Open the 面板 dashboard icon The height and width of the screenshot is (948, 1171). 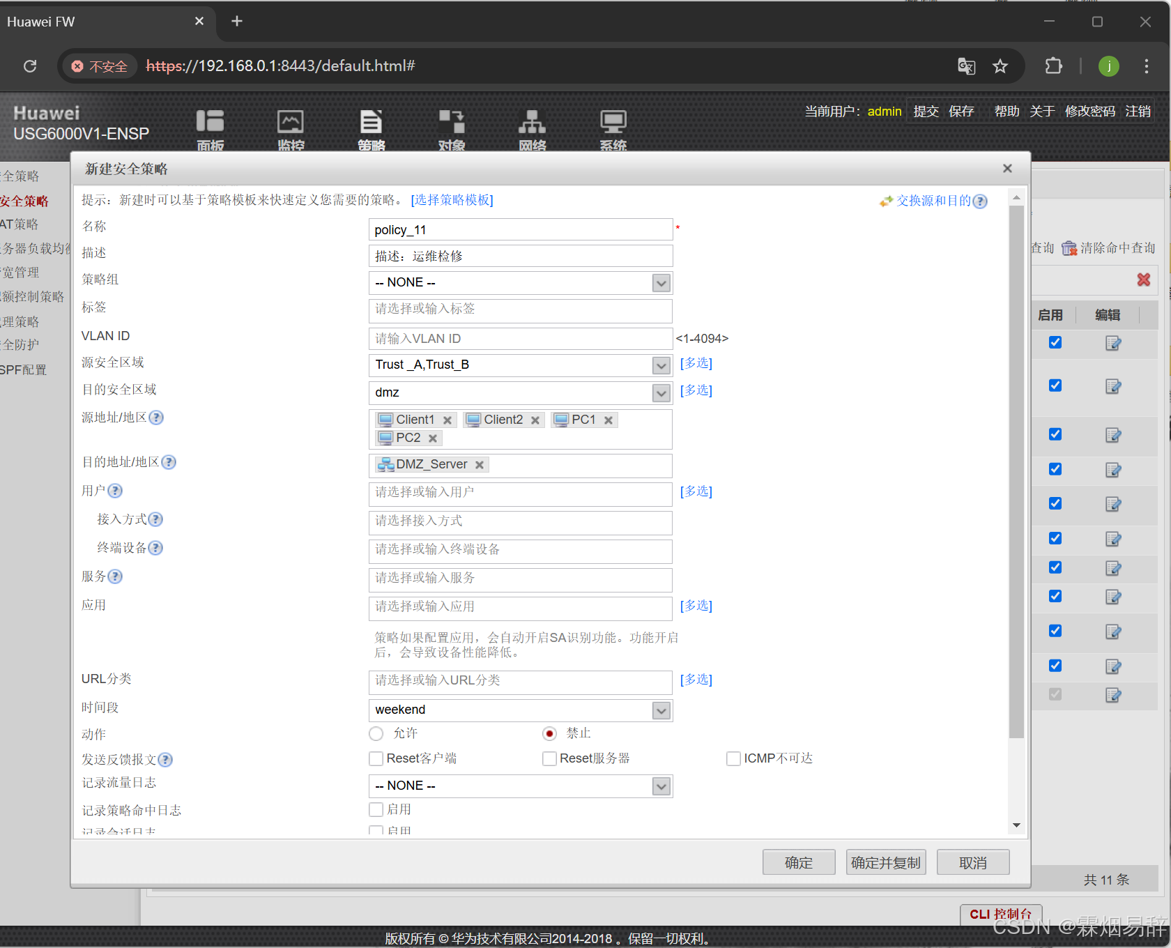210,129
